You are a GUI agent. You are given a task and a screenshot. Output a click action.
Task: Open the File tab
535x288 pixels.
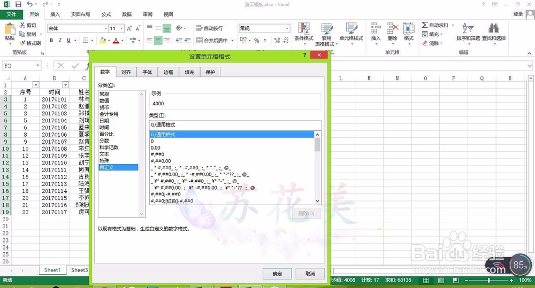[11, 14]
